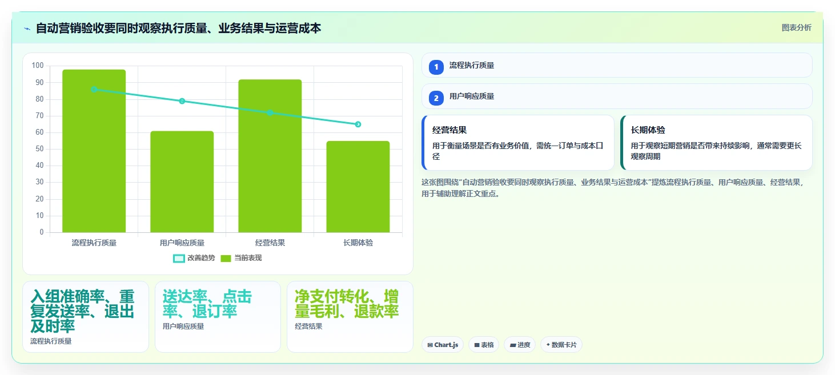Click the 长期体验 green bar
Screen dimensions: 835x375
pyautogui.click(x=358, y=187)
